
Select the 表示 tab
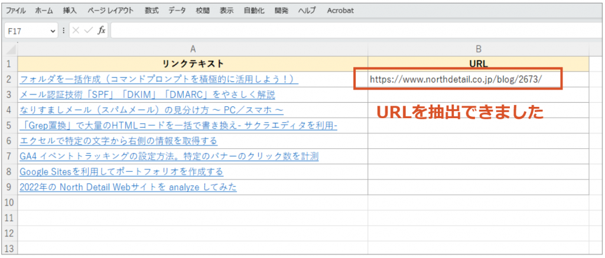[226, 11]
